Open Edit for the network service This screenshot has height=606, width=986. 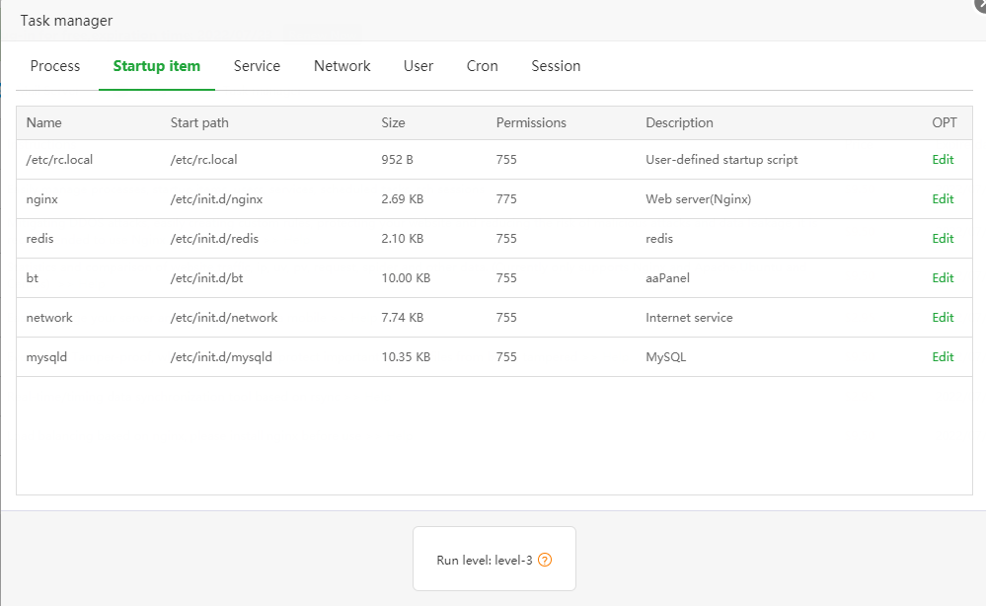point(943,318)
